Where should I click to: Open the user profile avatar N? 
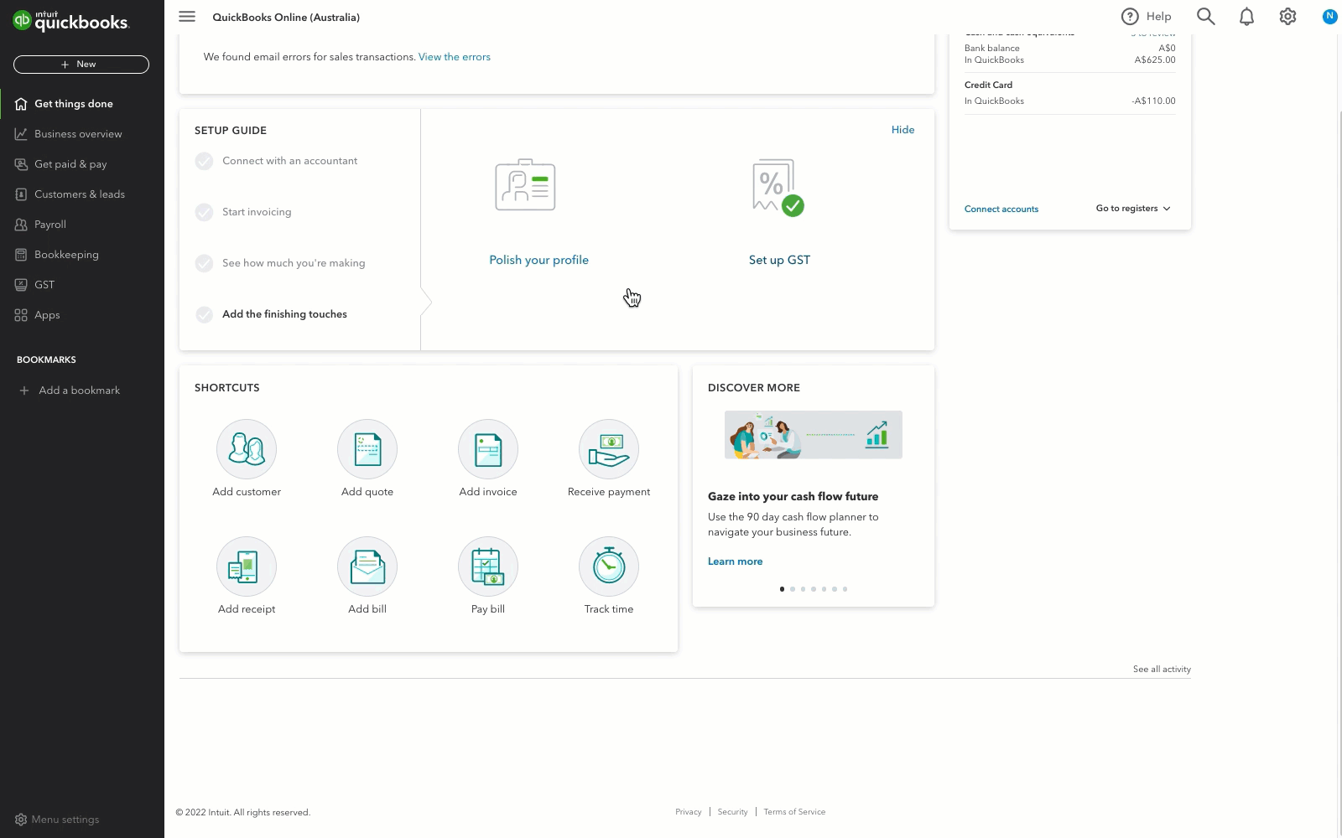point(1329,16)
